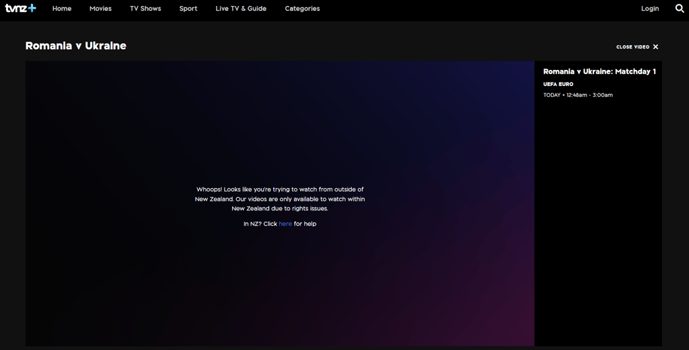Go to the Home menu item
This screenshot has height=350, width=689.
click(62, 8)
